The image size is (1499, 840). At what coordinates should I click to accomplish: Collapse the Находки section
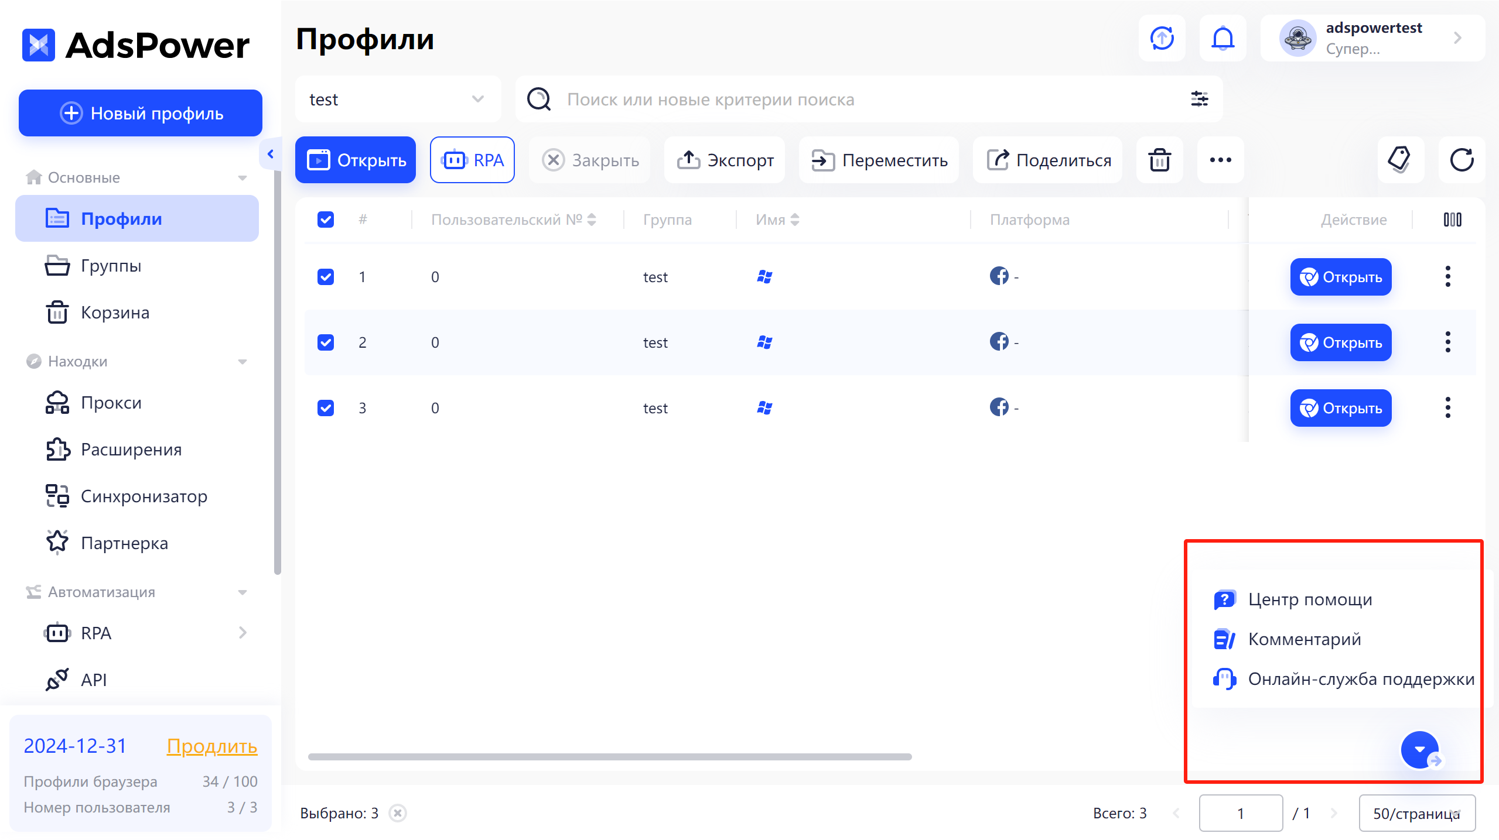(x=243, y=361)
